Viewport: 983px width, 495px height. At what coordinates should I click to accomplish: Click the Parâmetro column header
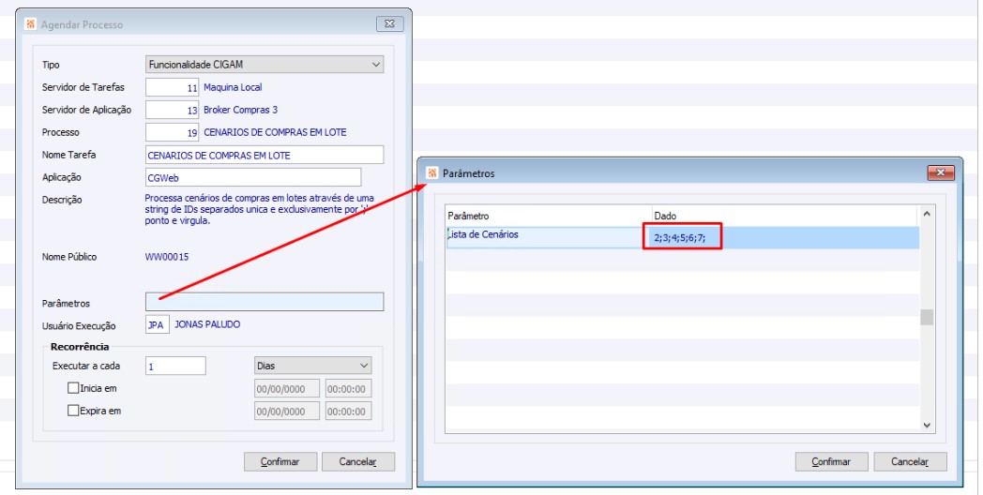(549, 216)
